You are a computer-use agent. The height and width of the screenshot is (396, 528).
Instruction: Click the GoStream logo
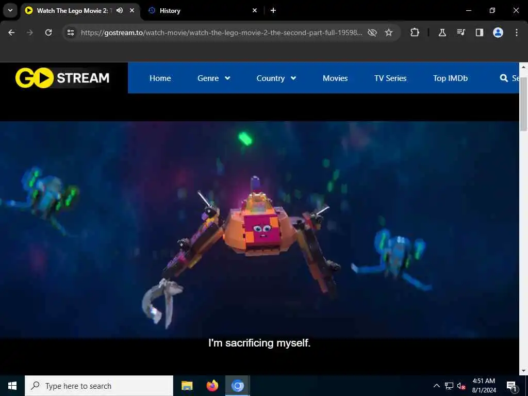[x=62, y=78]
